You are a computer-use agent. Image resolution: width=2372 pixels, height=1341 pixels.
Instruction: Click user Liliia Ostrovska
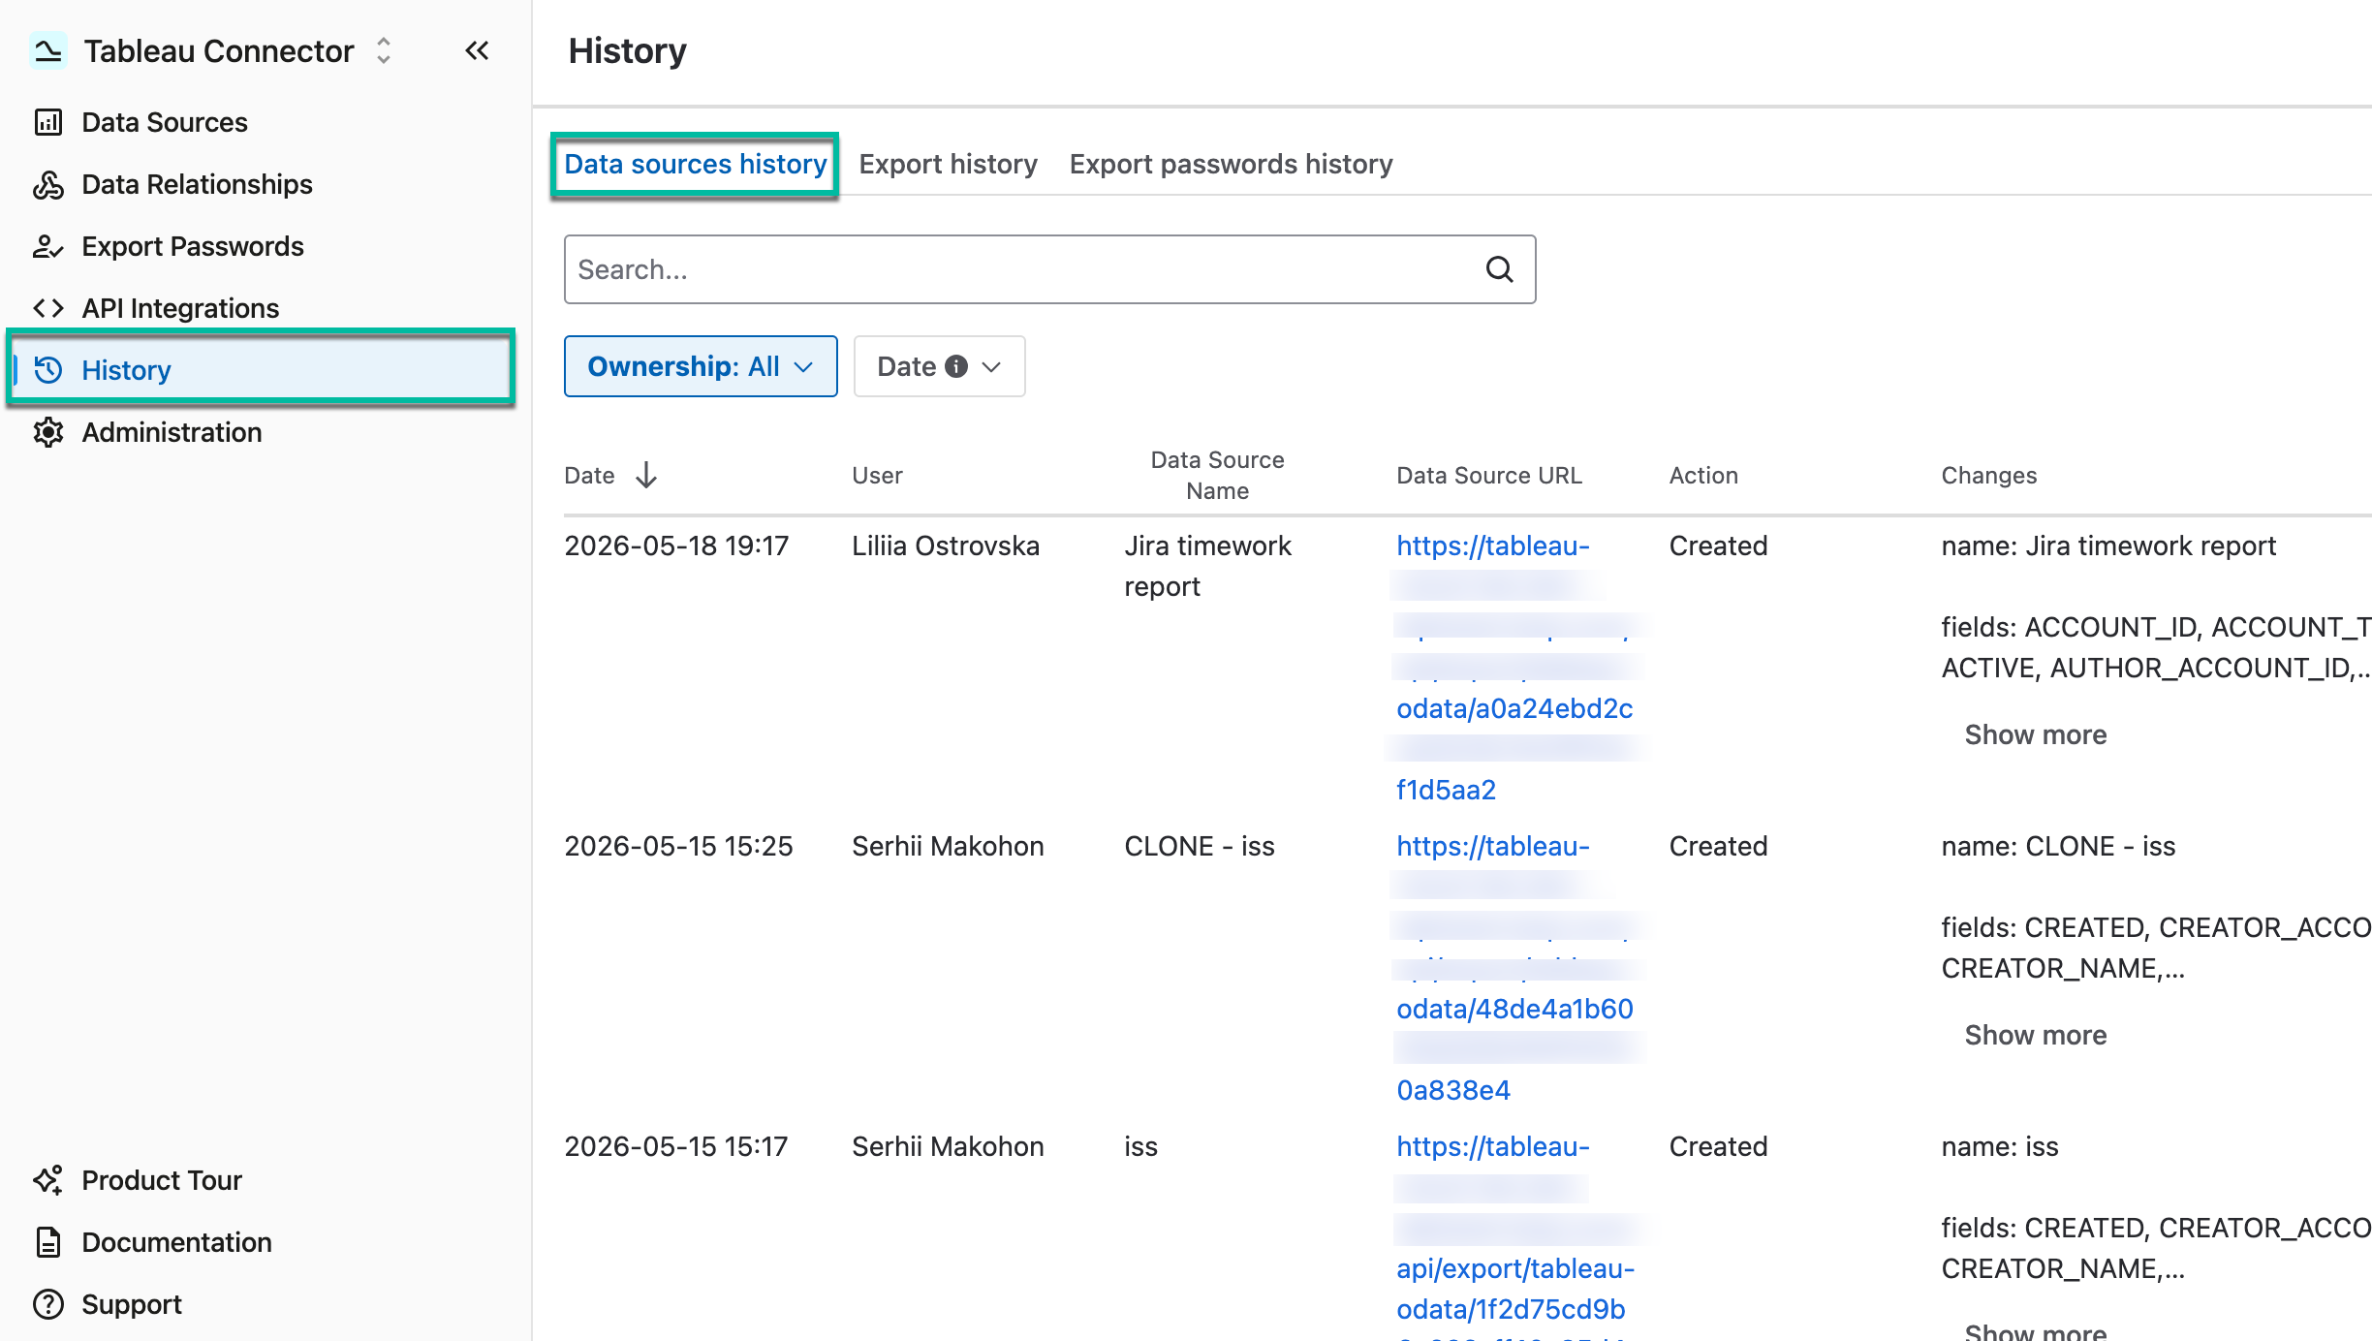[946, 546]
